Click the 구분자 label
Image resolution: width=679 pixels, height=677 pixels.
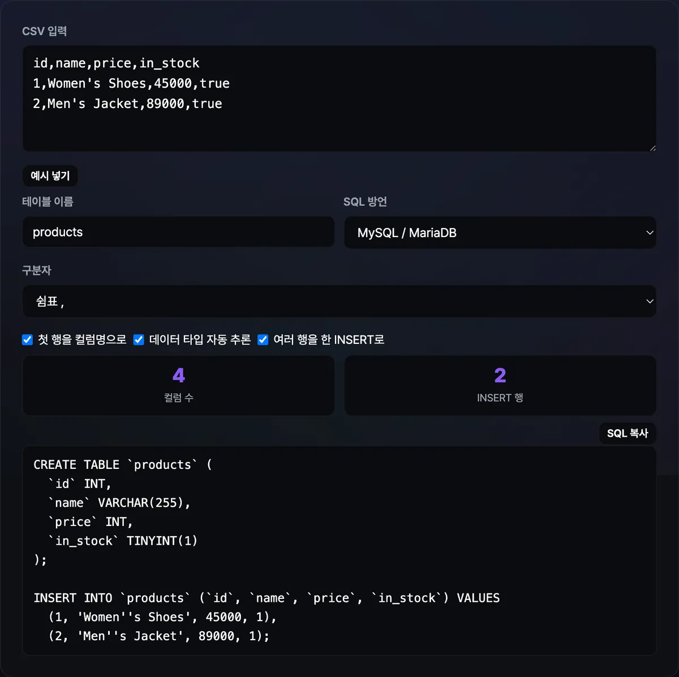pos(37,271)
